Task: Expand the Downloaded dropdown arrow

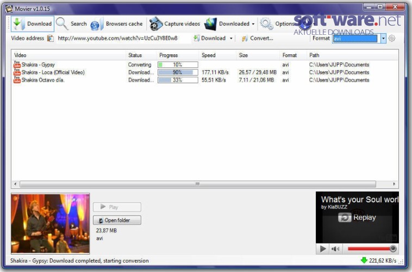Action: (253, 24)
